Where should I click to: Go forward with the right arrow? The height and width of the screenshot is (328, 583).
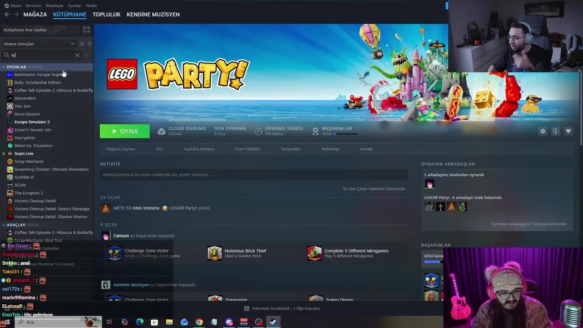tap(16, 15)
